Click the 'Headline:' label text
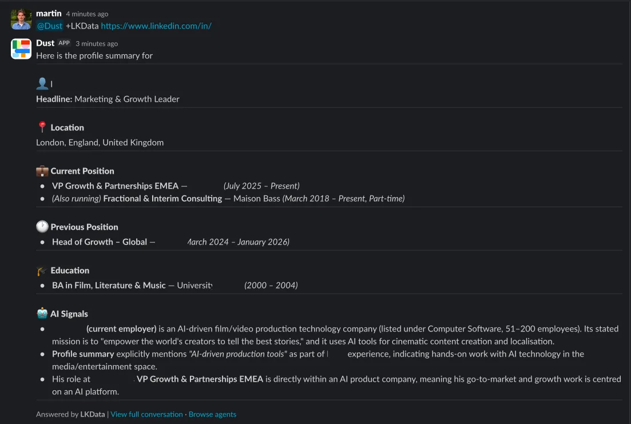The height and width of the screenshot is (424, 631). (54, 99)
